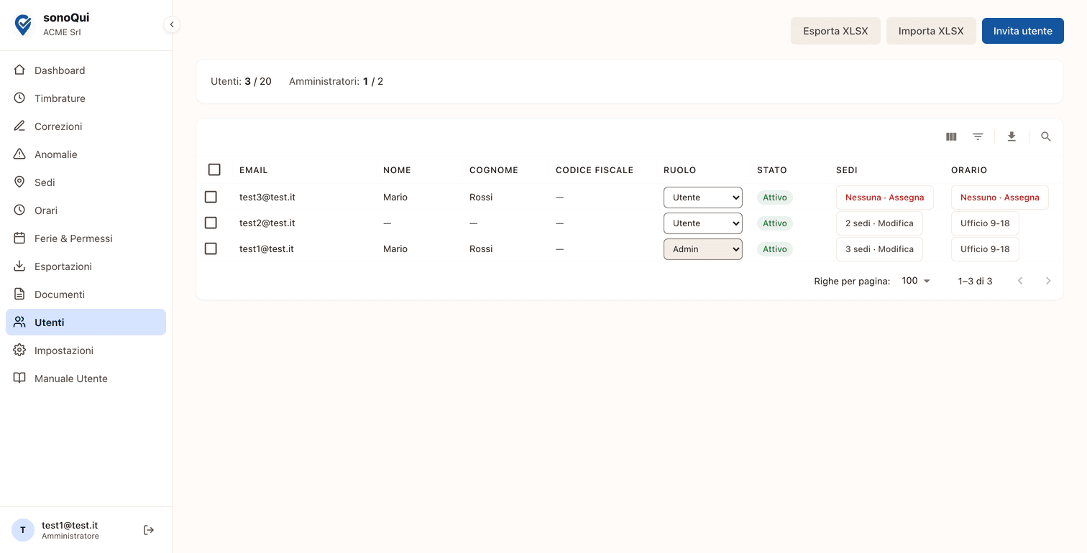Click the 1–3 di 3 pagination text
The width and height of the screenshot is (1087, 553).
[x=976, y=281]
